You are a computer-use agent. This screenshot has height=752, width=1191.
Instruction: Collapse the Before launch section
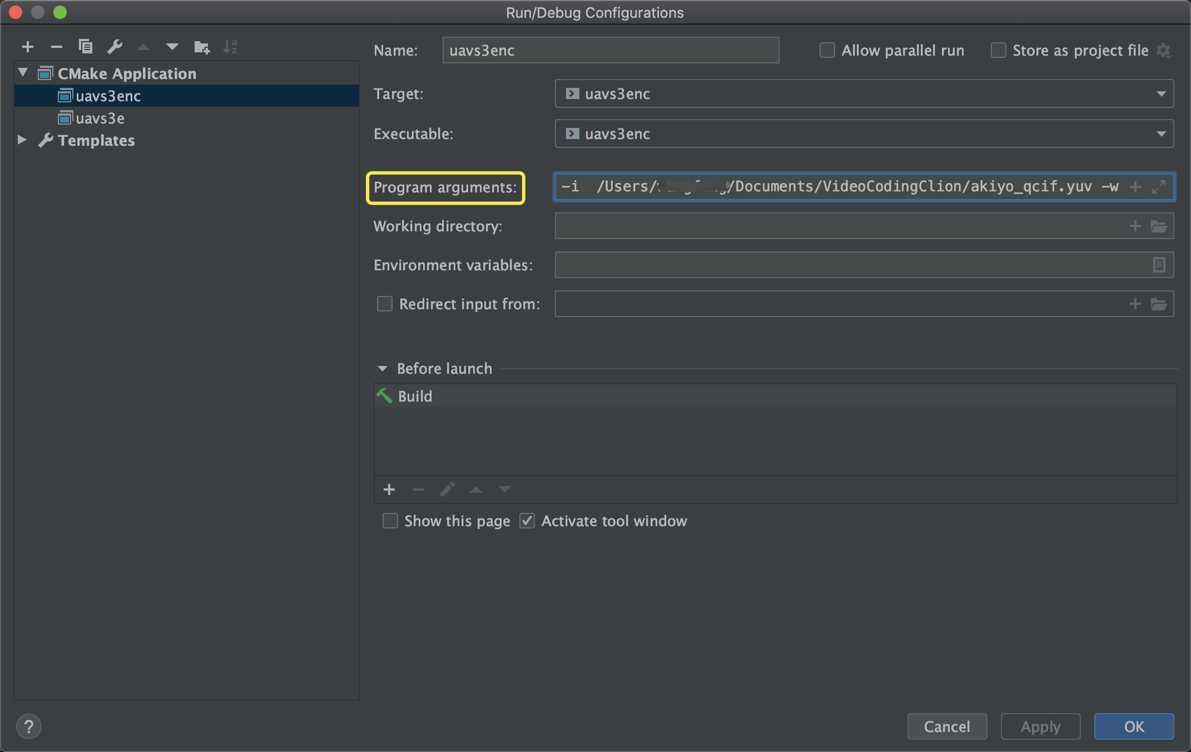pyautogui.click(x=383, y=369)
